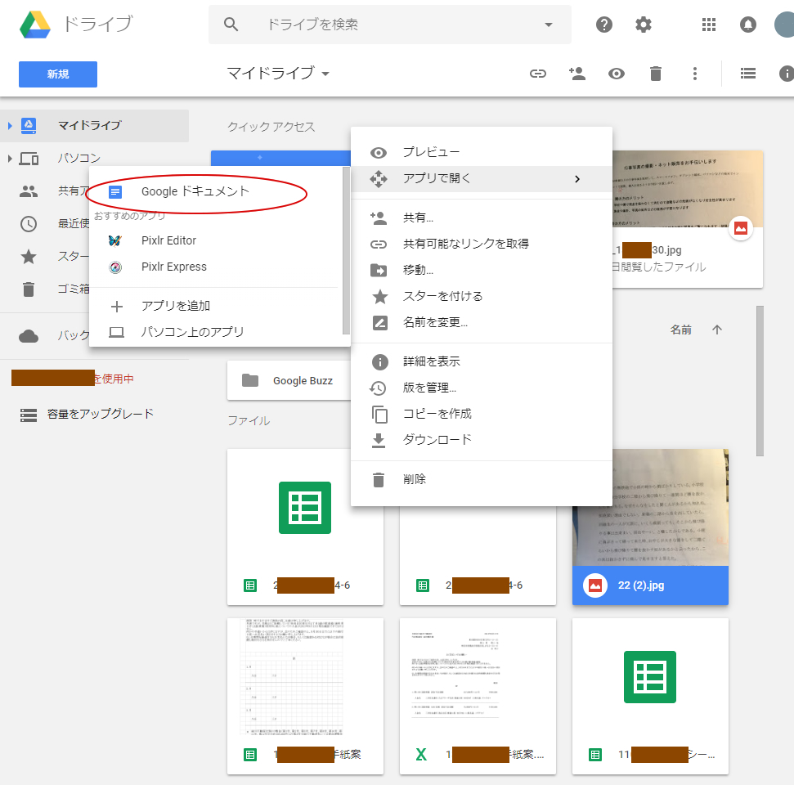Click the storage upgrade icon
794x785 pixels.
click(x=29, y=415)
